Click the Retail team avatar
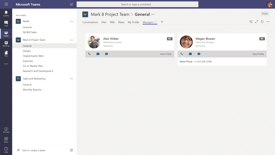275x155 pixels. 18,21
